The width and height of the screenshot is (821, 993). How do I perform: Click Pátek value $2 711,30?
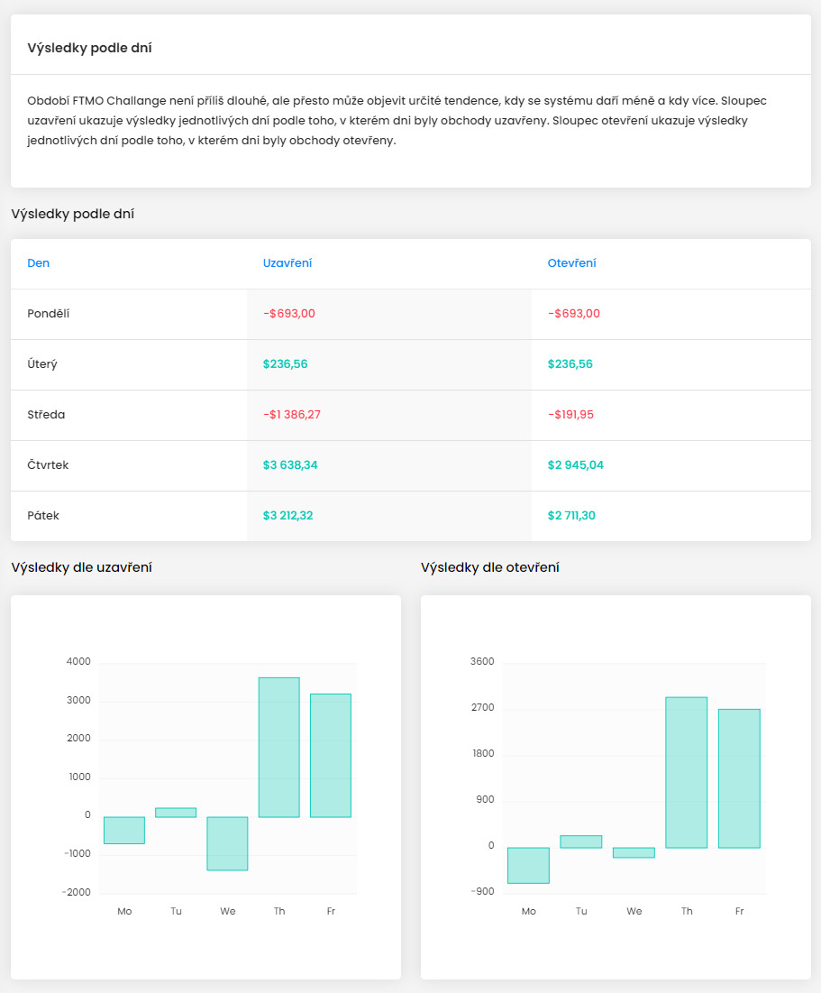[571, 516]
